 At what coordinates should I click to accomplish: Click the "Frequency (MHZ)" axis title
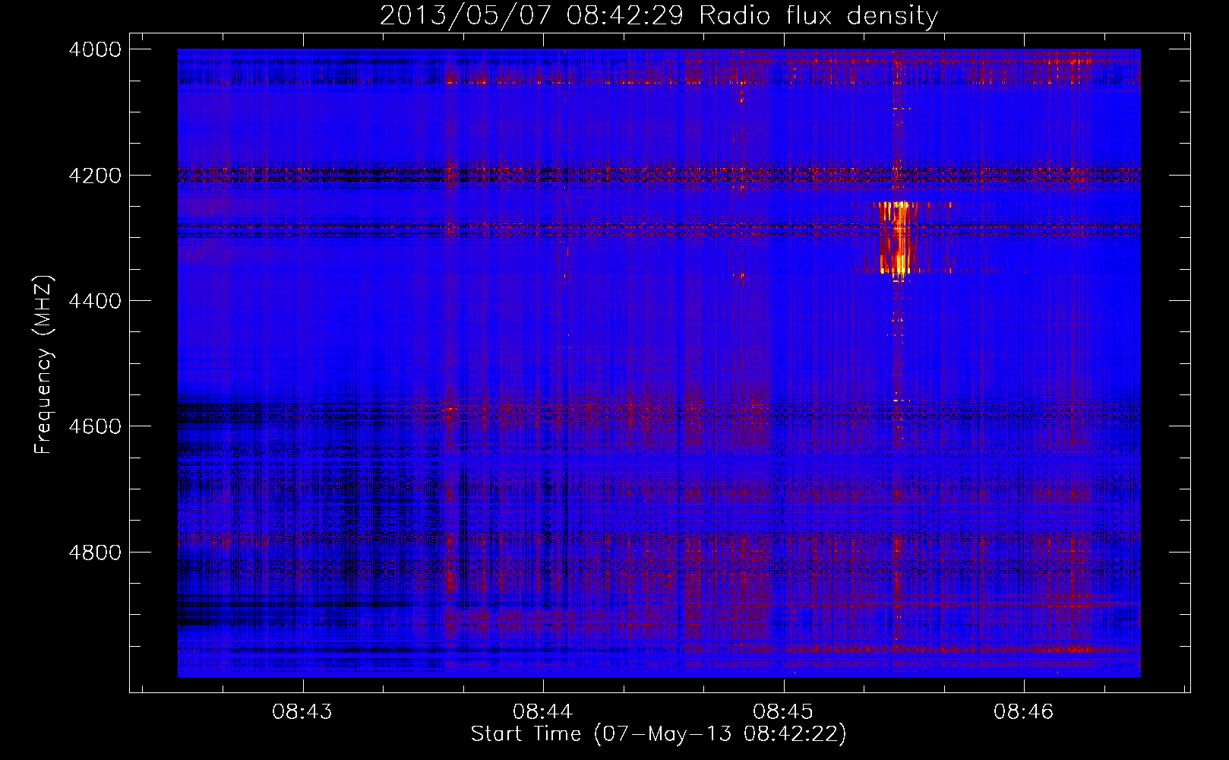44,364
